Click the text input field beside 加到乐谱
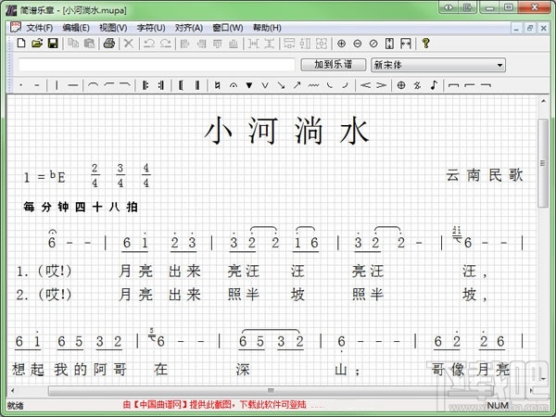Viewport: 556px width, 417px height. click(x=157, y=65)
